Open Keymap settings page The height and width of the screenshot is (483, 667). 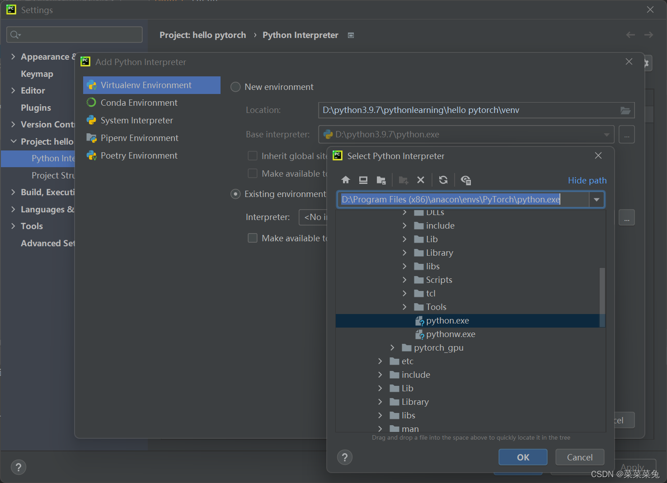[x=37, y=74]
